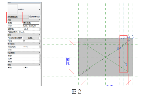
Task: Collapse the 尺寸标注 section
Action: [39, 44]
